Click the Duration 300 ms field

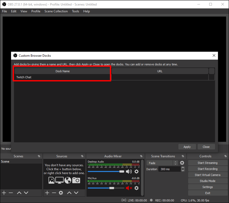(x=169, y=169)
